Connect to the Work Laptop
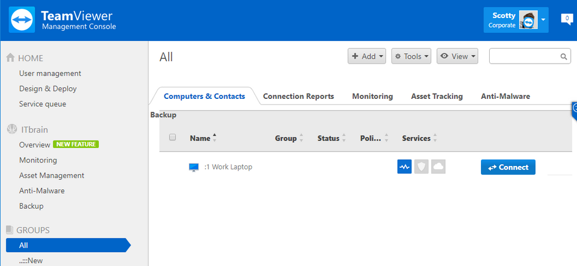Screen dimensions: 577x266 point(508,167)
